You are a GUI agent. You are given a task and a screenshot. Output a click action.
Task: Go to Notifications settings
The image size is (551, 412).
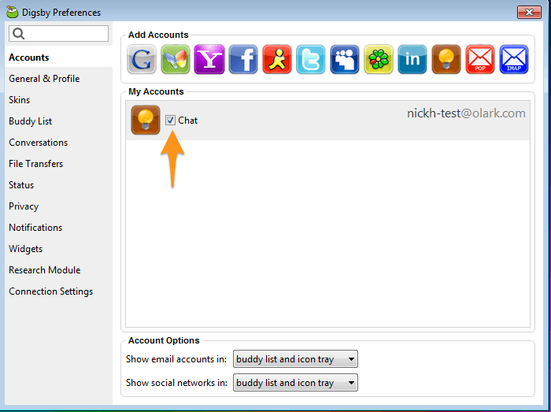pyautogui.click(x=35, y=228)
